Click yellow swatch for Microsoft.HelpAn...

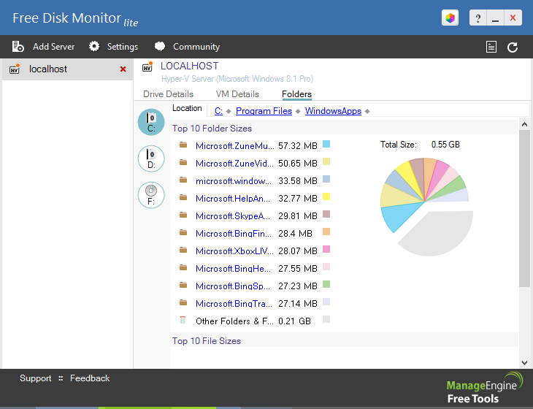[326, 196]
